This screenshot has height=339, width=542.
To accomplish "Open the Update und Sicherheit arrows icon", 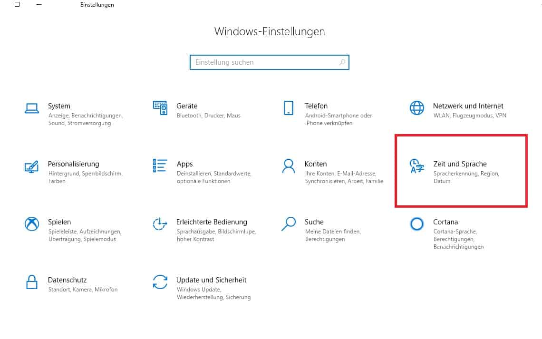I will pos(160,282).
